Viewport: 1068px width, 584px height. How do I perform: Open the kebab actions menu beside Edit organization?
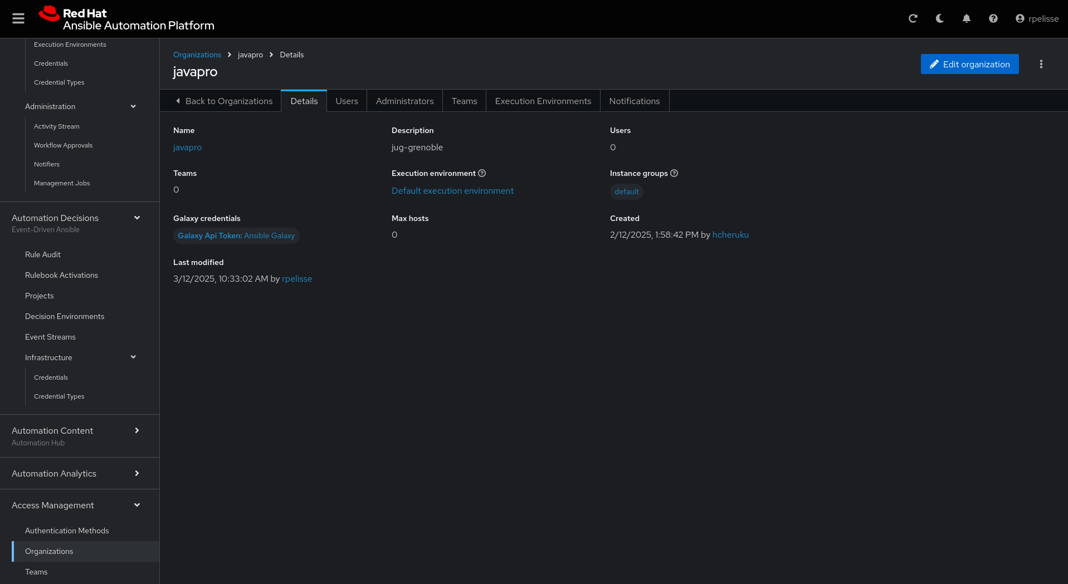coord(1041,64)
